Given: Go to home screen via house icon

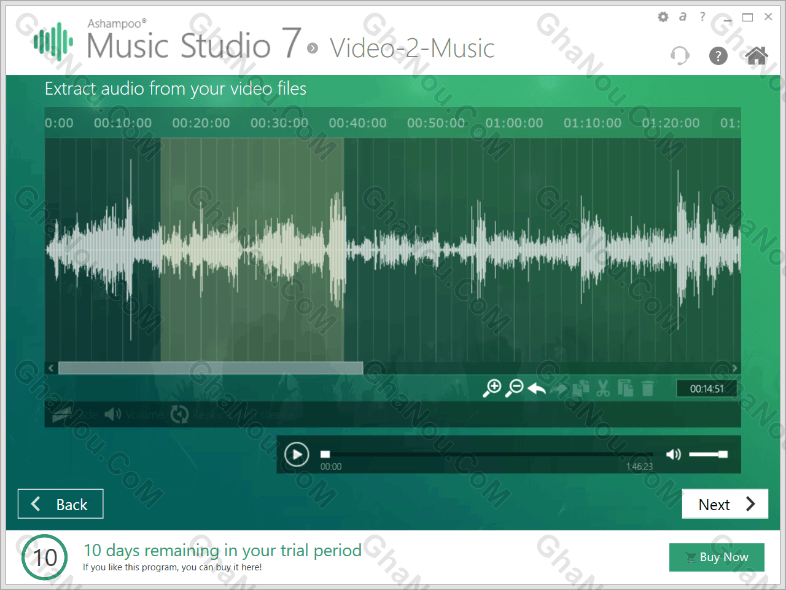Looking at the screenshot, I should pos(757,56).
